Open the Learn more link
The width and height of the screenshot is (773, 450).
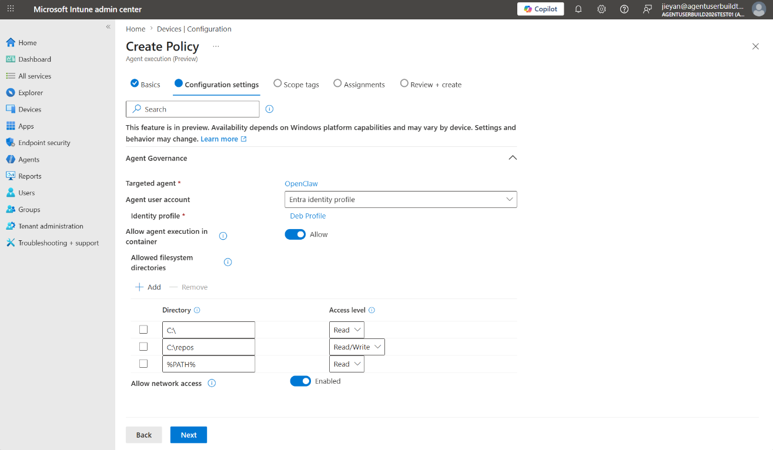click(x=223, y=139)
